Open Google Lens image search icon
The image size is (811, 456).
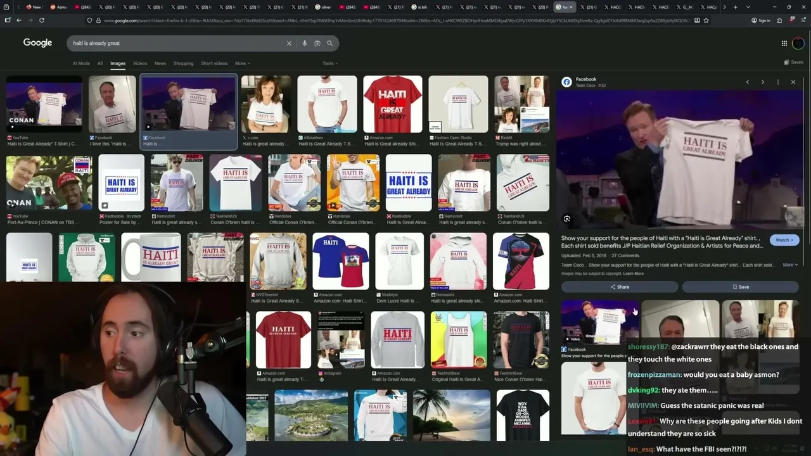click(317, 43)
